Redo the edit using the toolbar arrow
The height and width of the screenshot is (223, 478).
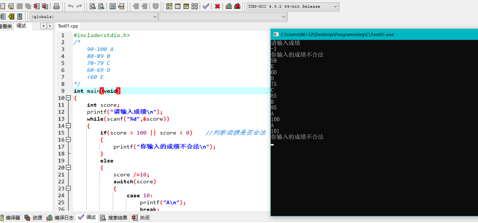(79, 6)
